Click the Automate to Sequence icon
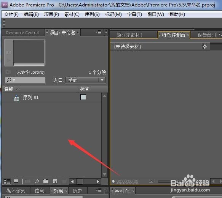222x198 pixels. [x=27, y=181]
